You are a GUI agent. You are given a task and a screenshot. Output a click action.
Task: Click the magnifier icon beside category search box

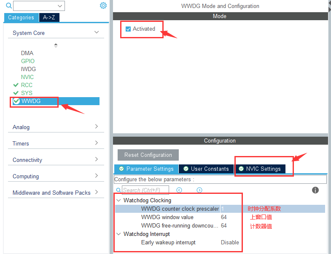click(8, 6)
